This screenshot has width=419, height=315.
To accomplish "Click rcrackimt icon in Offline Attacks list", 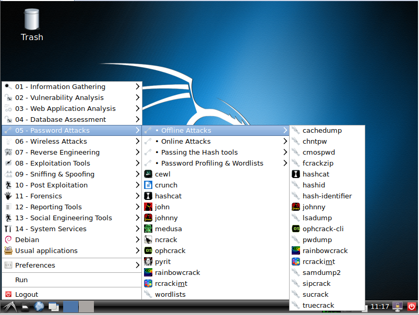I will click(x=296, y=262).
